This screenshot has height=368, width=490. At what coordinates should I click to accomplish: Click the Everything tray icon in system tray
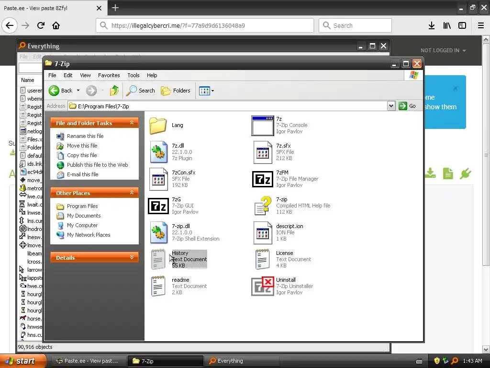coord(455,361)
